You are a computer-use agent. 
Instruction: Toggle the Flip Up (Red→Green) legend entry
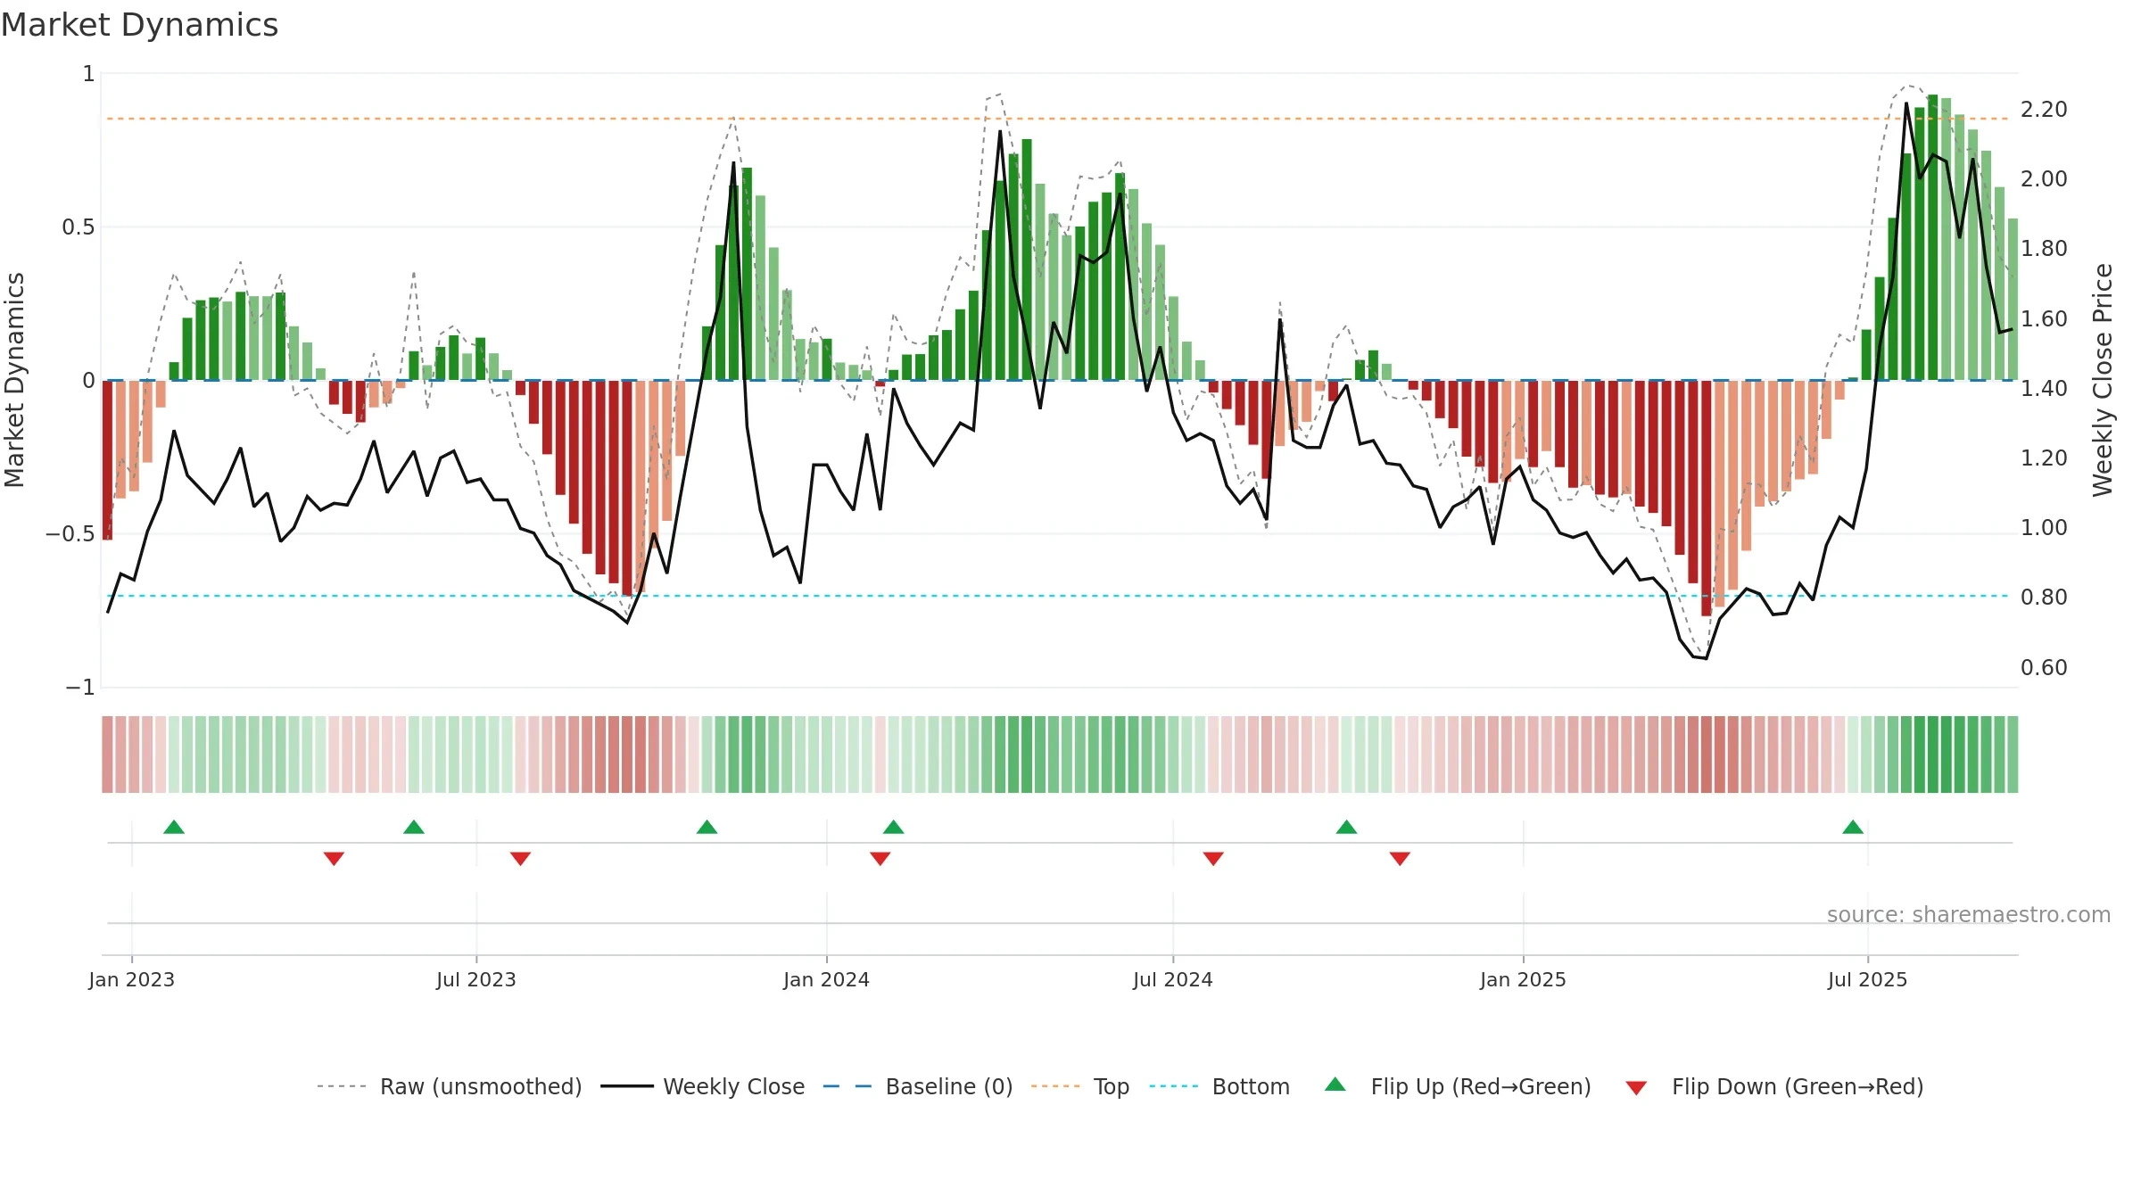coord(1458,1086)
